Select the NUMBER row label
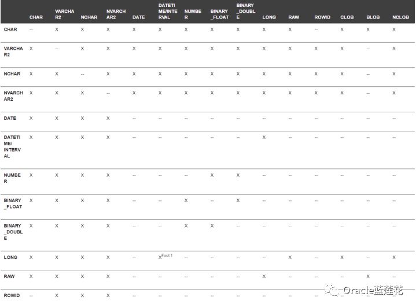The height and width of the screenshot is (308, 416). 12,178
